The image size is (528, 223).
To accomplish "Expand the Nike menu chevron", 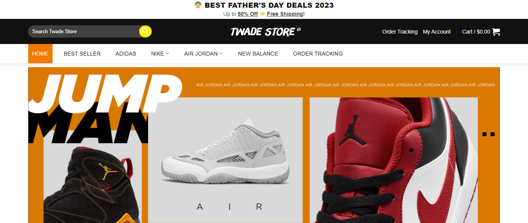I will coord(167,54).
